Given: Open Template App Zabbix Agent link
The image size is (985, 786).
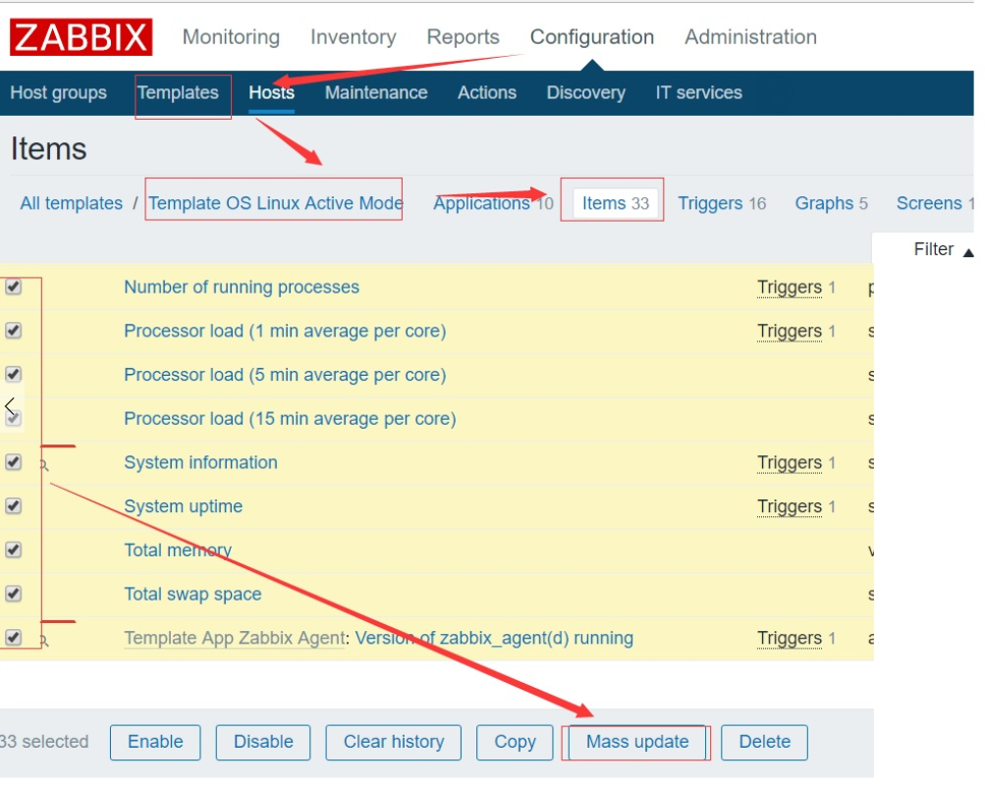Looking at the screenshot, I should click(235, 639).
